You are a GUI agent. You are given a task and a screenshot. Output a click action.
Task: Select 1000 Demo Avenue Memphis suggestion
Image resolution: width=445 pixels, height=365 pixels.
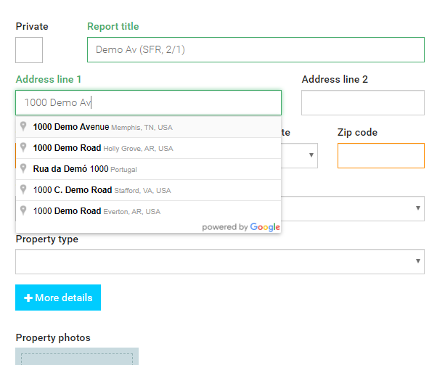pyautogui.click(x=148, y=127)
